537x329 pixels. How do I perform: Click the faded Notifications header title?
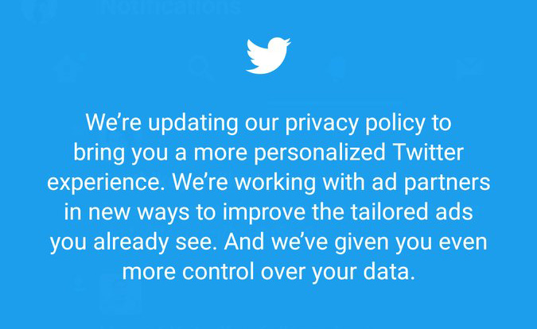pyautogui.click(x=171, y=9)
